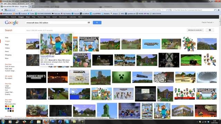221x124 pixels.
Task: Click the Google logo
Action: pos(11,23)
